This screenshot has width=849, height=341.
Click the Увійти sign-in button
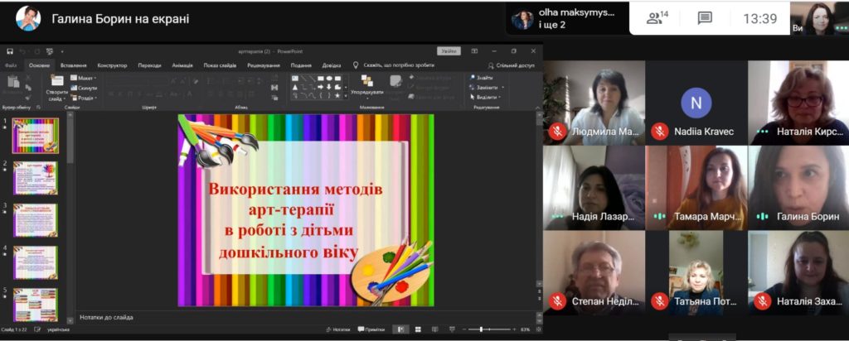449,51
